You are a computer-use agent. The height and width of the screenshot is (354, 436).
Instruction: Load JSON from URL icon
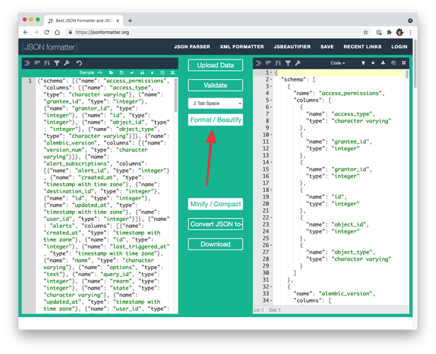(x=100, y=73)
